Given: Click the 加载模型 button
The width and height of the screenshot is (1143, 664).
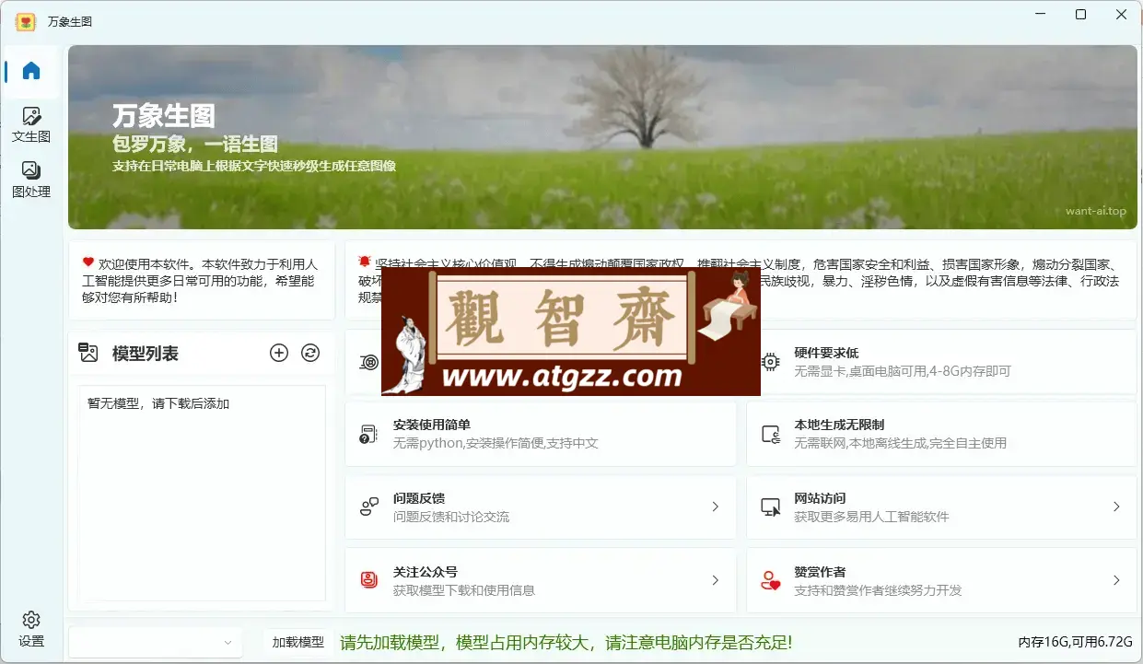Looking at the screenshot, I should (x=298, y=642).
